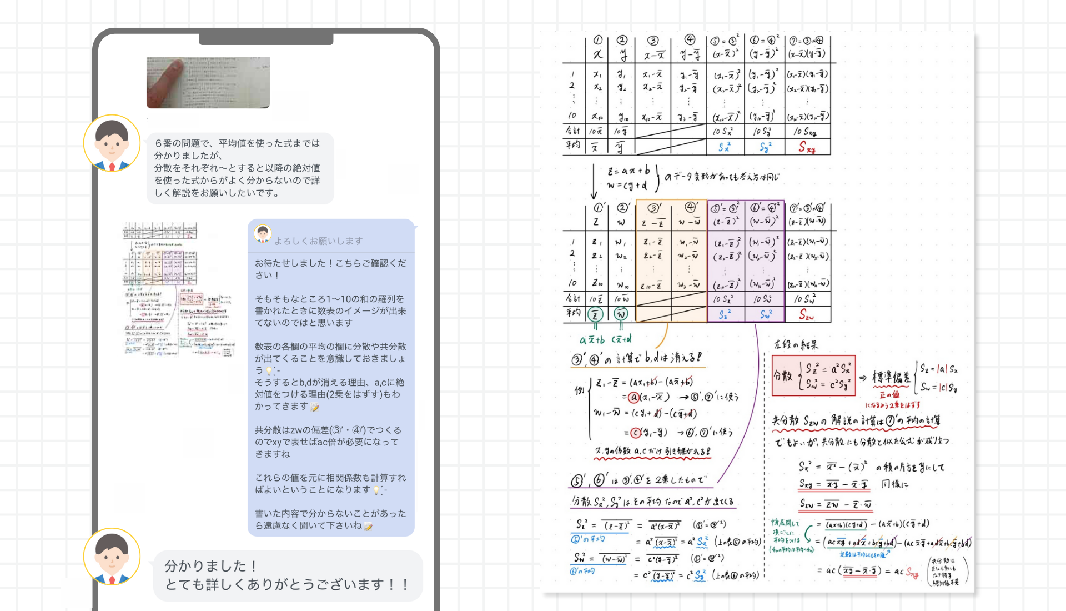Click the green circled z̄ in the 平均 row
Image resolution: width=1066 pixels, height=611 pixels.
click(x=595, y=314)
